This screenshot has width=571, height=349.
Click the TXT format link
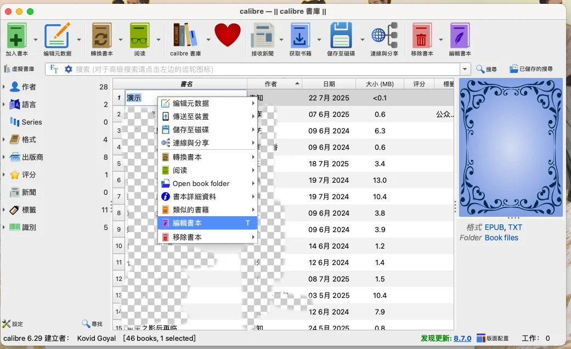pos(515,227)
